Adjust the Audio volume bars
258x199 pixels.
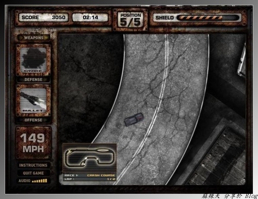40,181
